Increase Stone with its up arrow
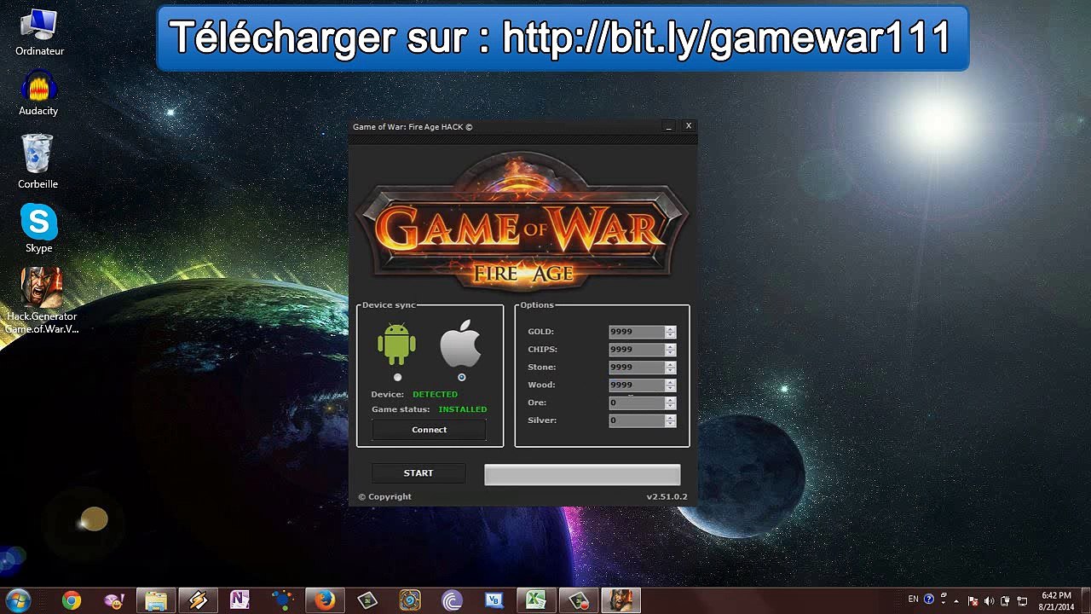Screen dimensions: 1091x614 coord(671,365)
